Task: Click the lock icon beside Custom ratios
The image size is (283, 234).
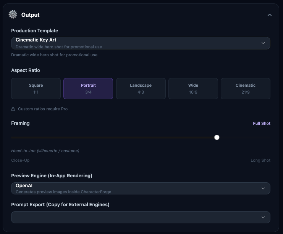Action: 13,109
